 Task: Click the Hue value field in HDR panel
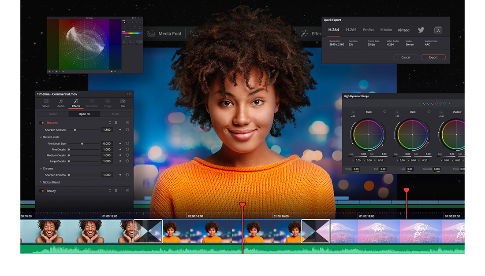[410, 169]
